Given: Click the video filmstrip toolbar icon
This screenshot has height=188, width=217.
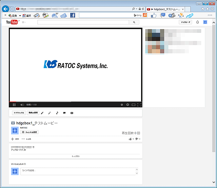Looking at the screenshot, I should click(x=172, y=15).
